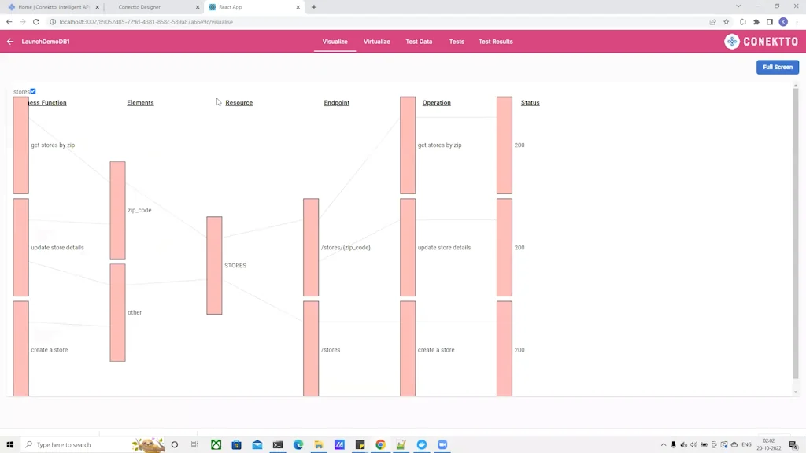Click the Full Screen button
Viewport: 806px width, 453px height.
coord(777,67)
